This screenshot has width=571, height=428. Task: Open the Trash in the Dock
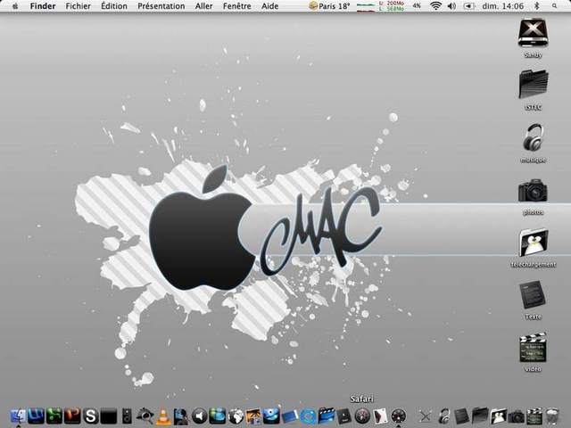pos(552,416)
